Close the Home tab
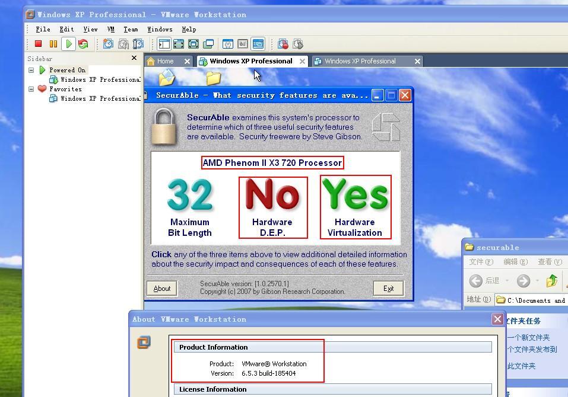 point(187,62)
